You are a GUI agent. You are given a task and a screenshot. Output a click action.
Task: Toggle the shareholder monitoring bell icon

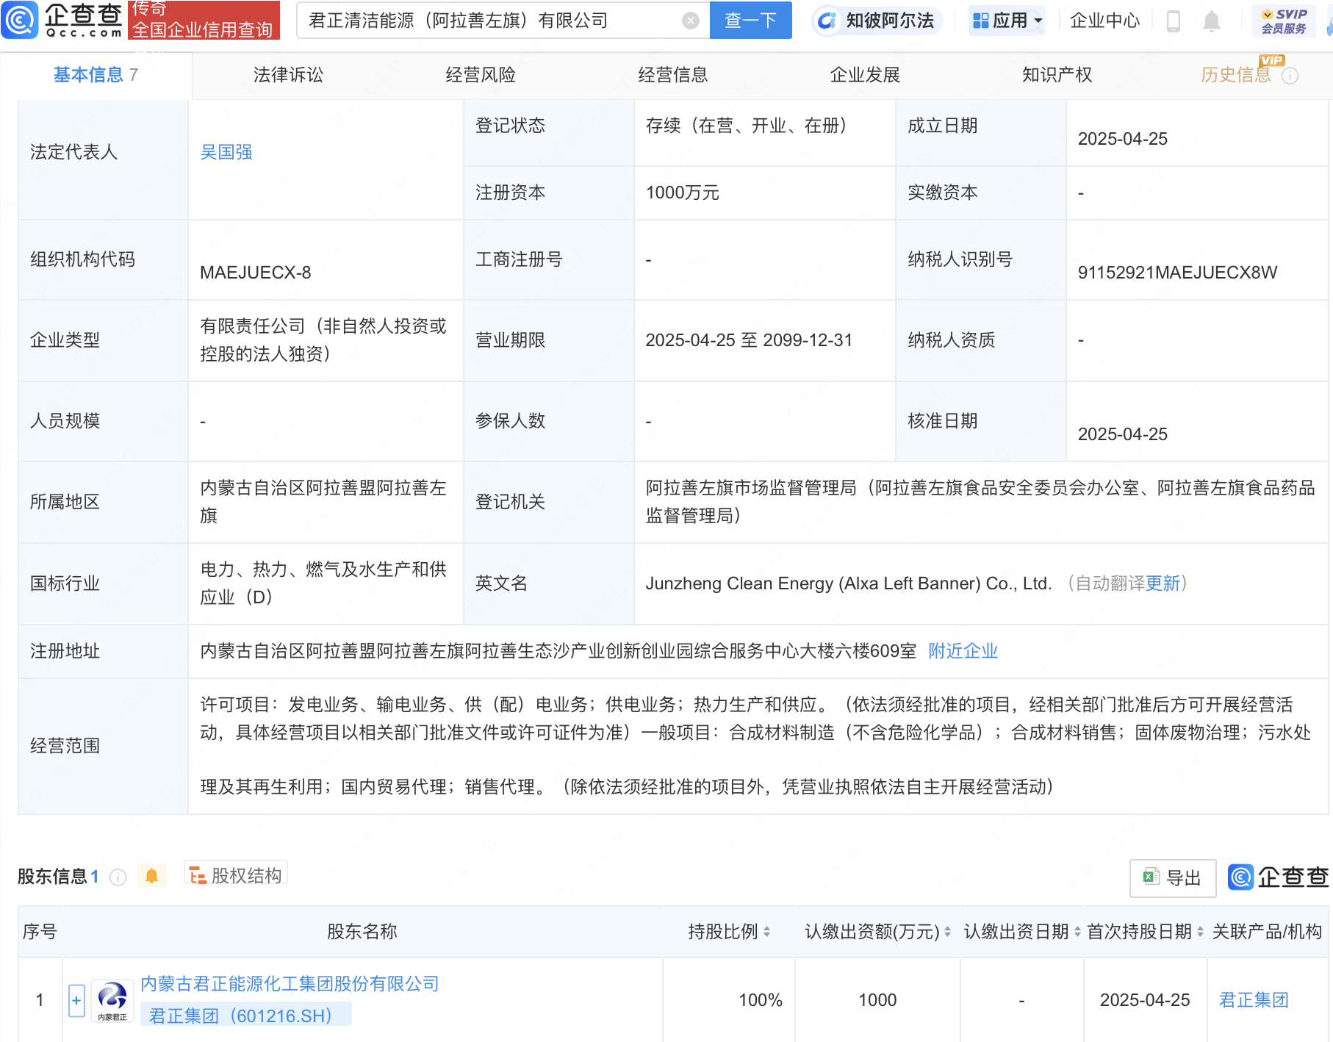coord(152,876)
